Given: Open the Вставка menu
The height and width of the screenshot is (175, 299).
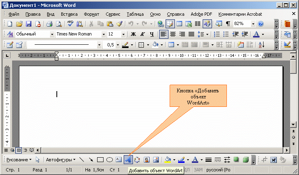Looking at the screenshot, I should (x=69, y=14).
